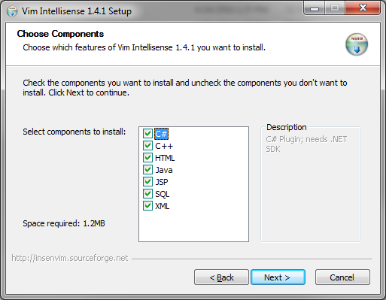Select the Java item in the components list
386x300 pixels.
click(164, 170)
